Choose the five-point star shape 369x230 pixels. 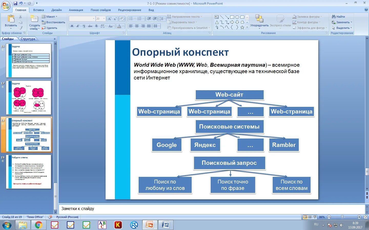242,27
